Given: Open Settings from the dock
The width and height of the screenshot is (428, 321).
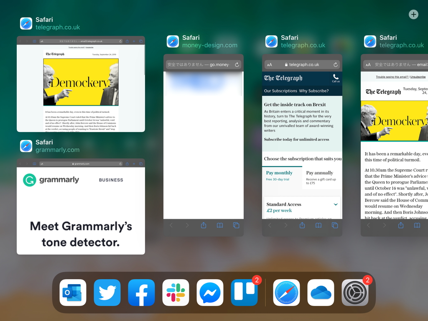Looking at the screenshot, I should tap(355, 293).
